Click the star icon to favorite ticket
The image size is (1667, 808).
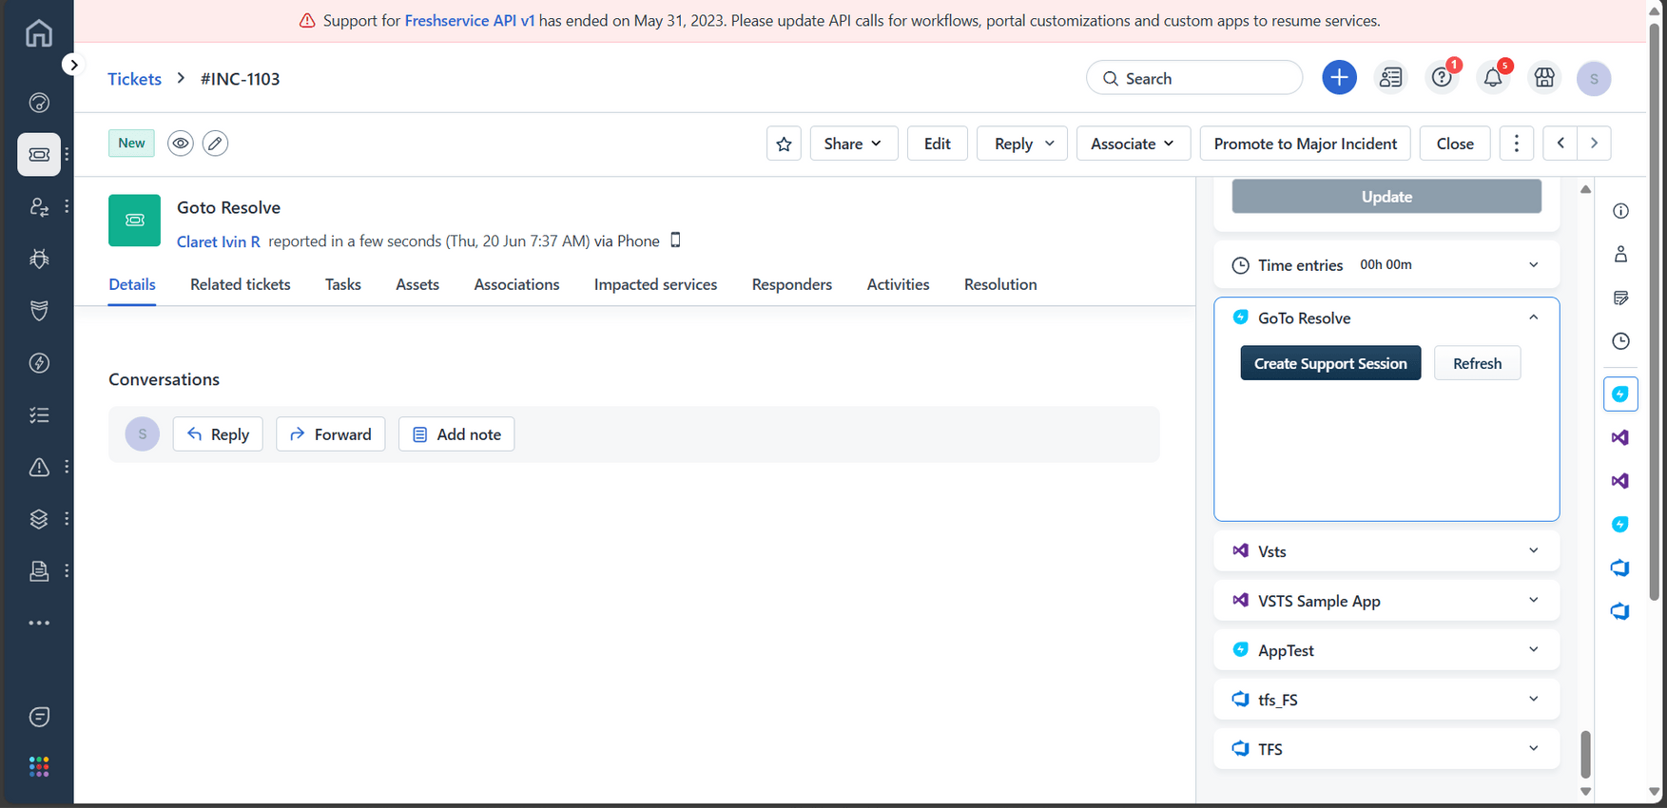tap(784, 144)
